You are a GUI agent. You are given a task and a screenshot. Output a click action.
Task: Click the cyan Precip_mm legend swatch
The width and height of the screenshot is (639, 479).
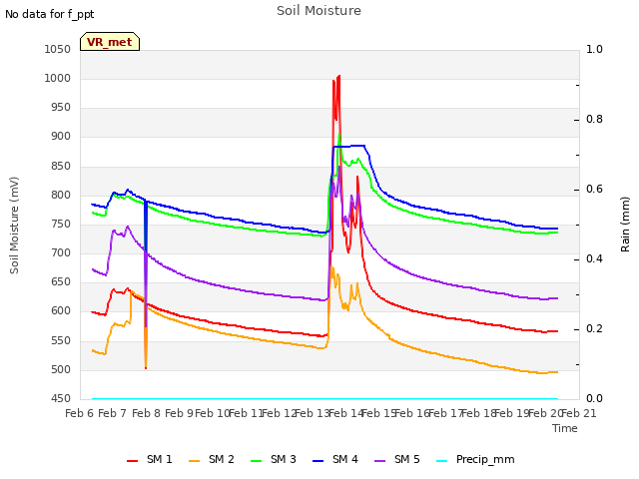coord(442,461)
